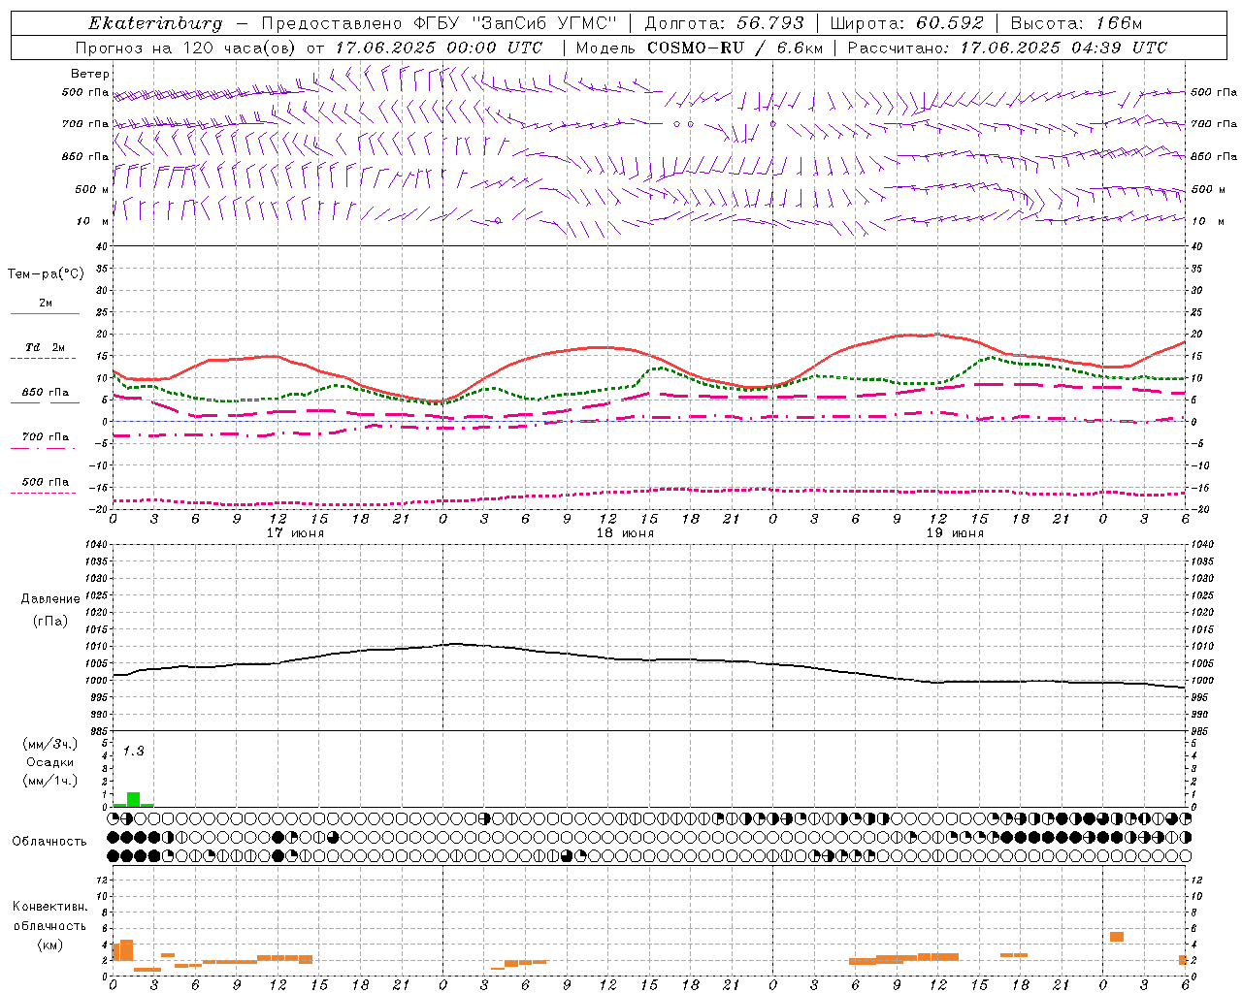Click the 18 июня date label
This screenshot has height=993, width=1242.
point(625,533)
